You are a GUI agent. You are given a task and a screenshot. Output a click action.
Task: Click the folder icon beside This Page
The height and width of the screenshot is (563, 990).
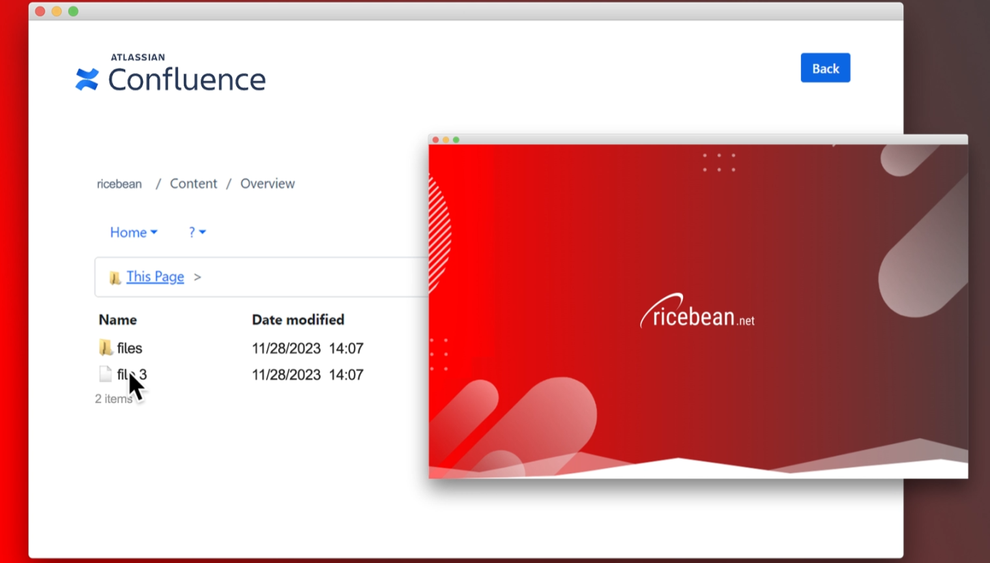click(115, 276)
